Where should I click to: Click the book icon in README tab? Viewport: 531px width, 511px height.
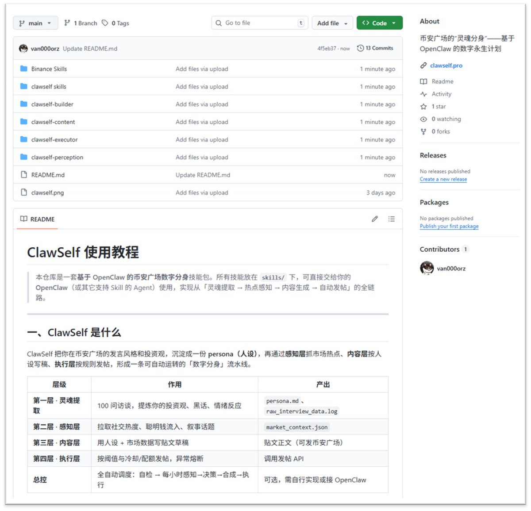[24, 219]
